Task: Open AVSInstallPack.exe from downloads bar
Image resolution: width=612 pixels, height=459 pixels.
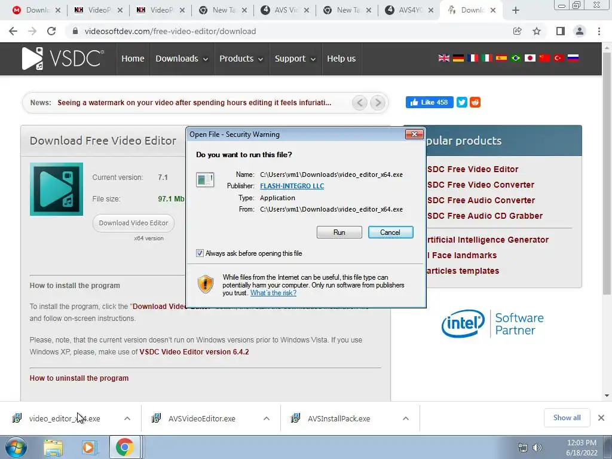Action: pos(339,418)
